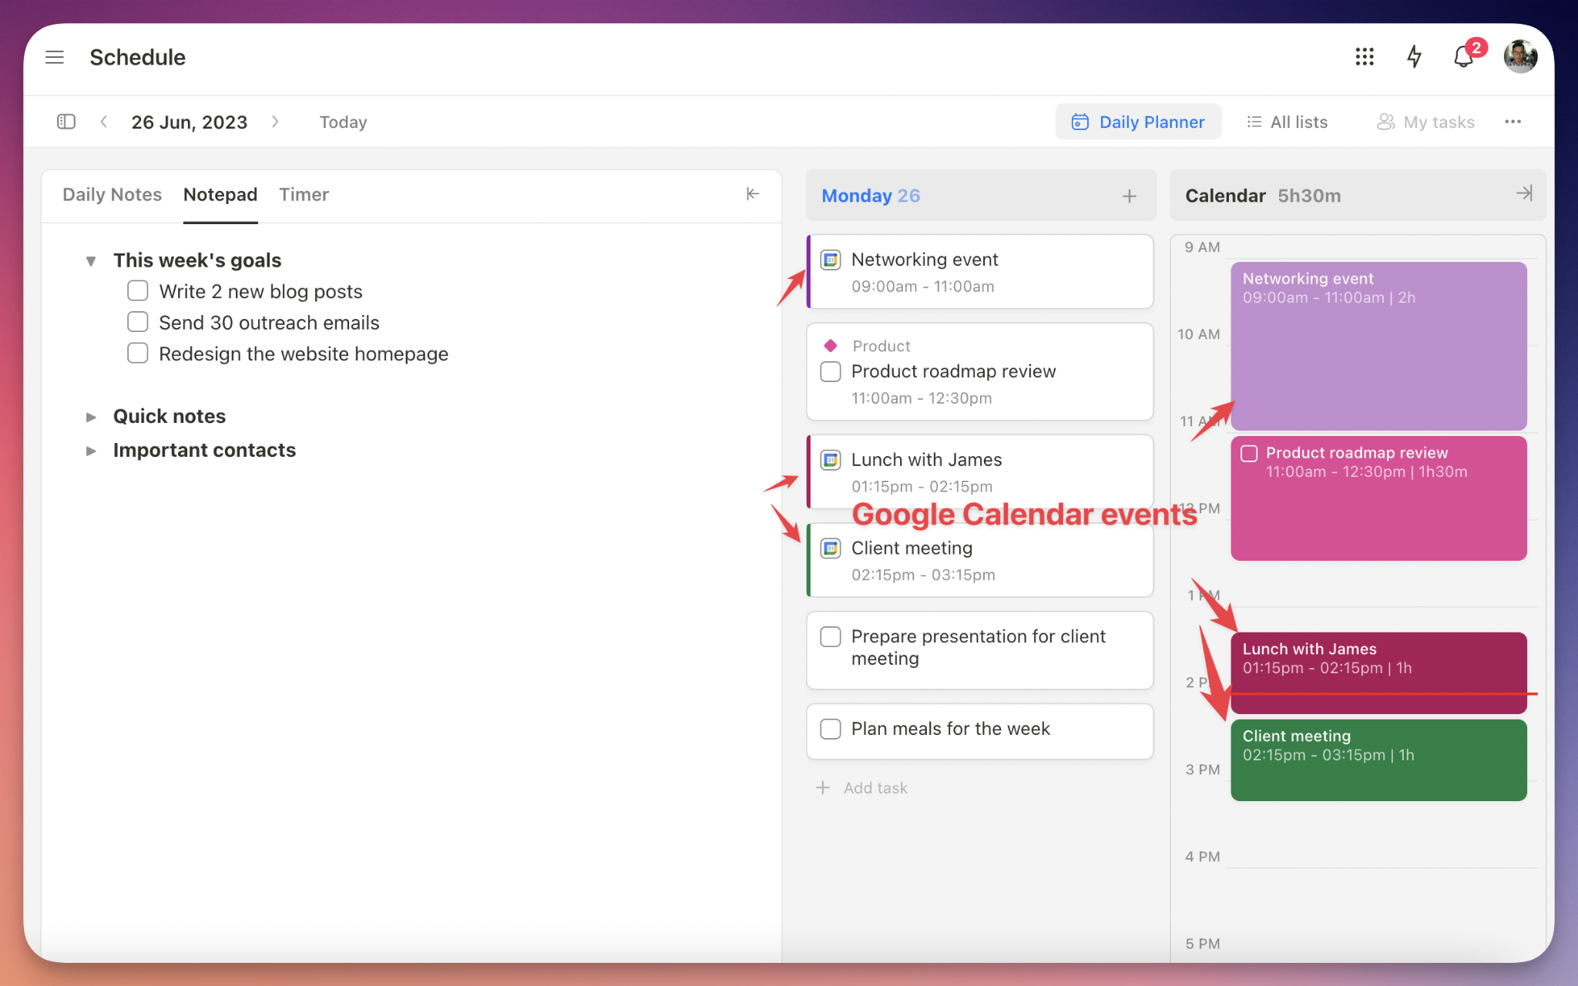Select the All lists icon

[1252, 122]
